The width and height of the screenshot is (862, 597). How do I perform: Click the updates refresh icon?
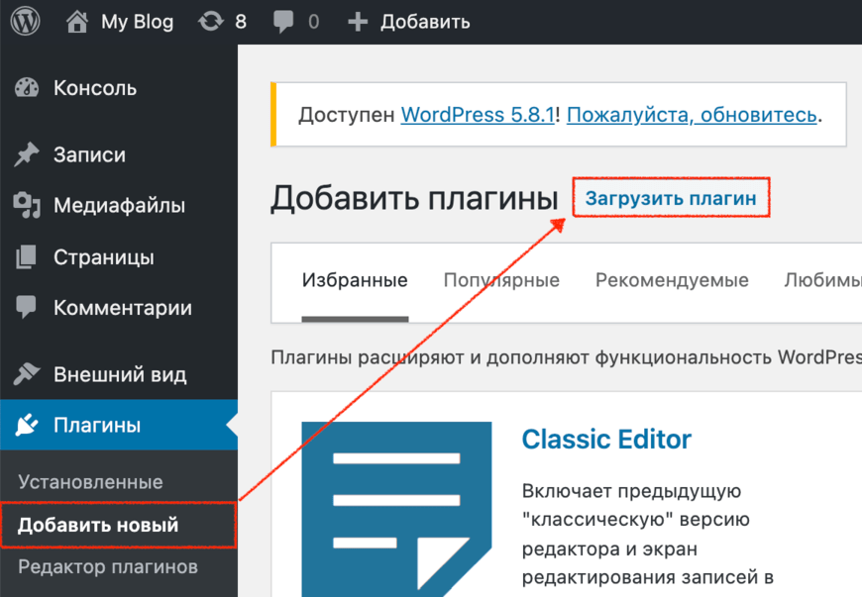click(x=210, y=21)
